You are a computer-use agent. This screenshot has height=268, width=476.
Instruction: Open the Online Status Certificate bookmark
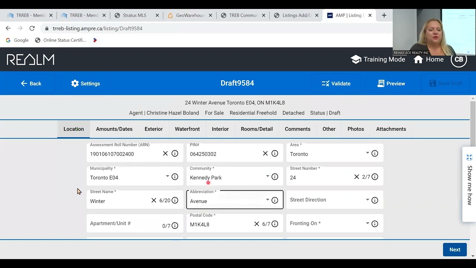60,40
